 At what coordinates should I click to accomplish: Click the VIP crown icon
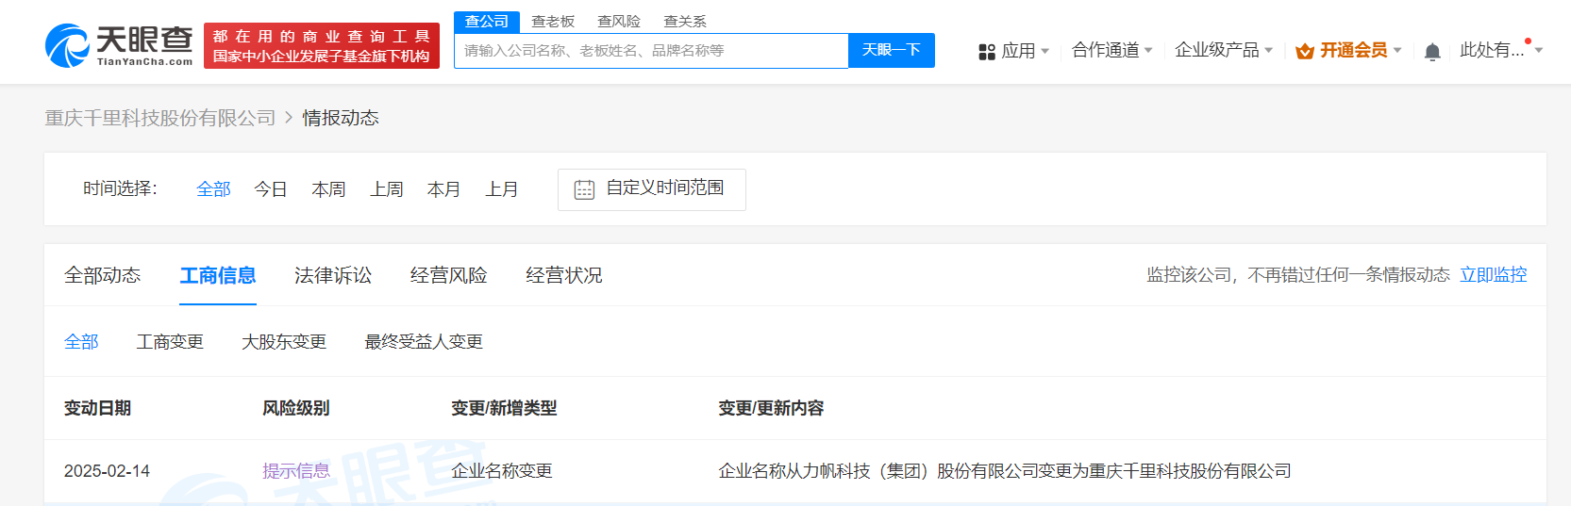(1304, 51)
